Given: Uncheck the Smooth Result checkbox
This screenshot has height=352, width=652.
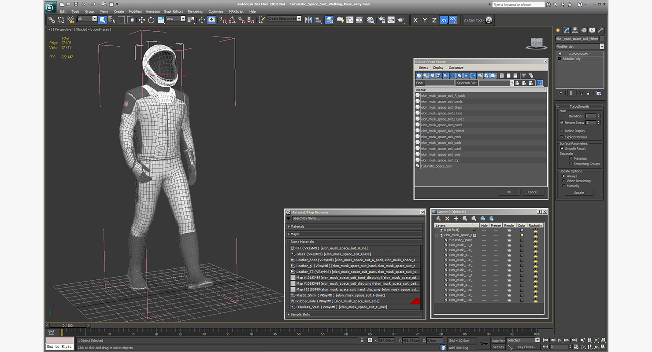Looking at the screenshot, I should (562, 148).
